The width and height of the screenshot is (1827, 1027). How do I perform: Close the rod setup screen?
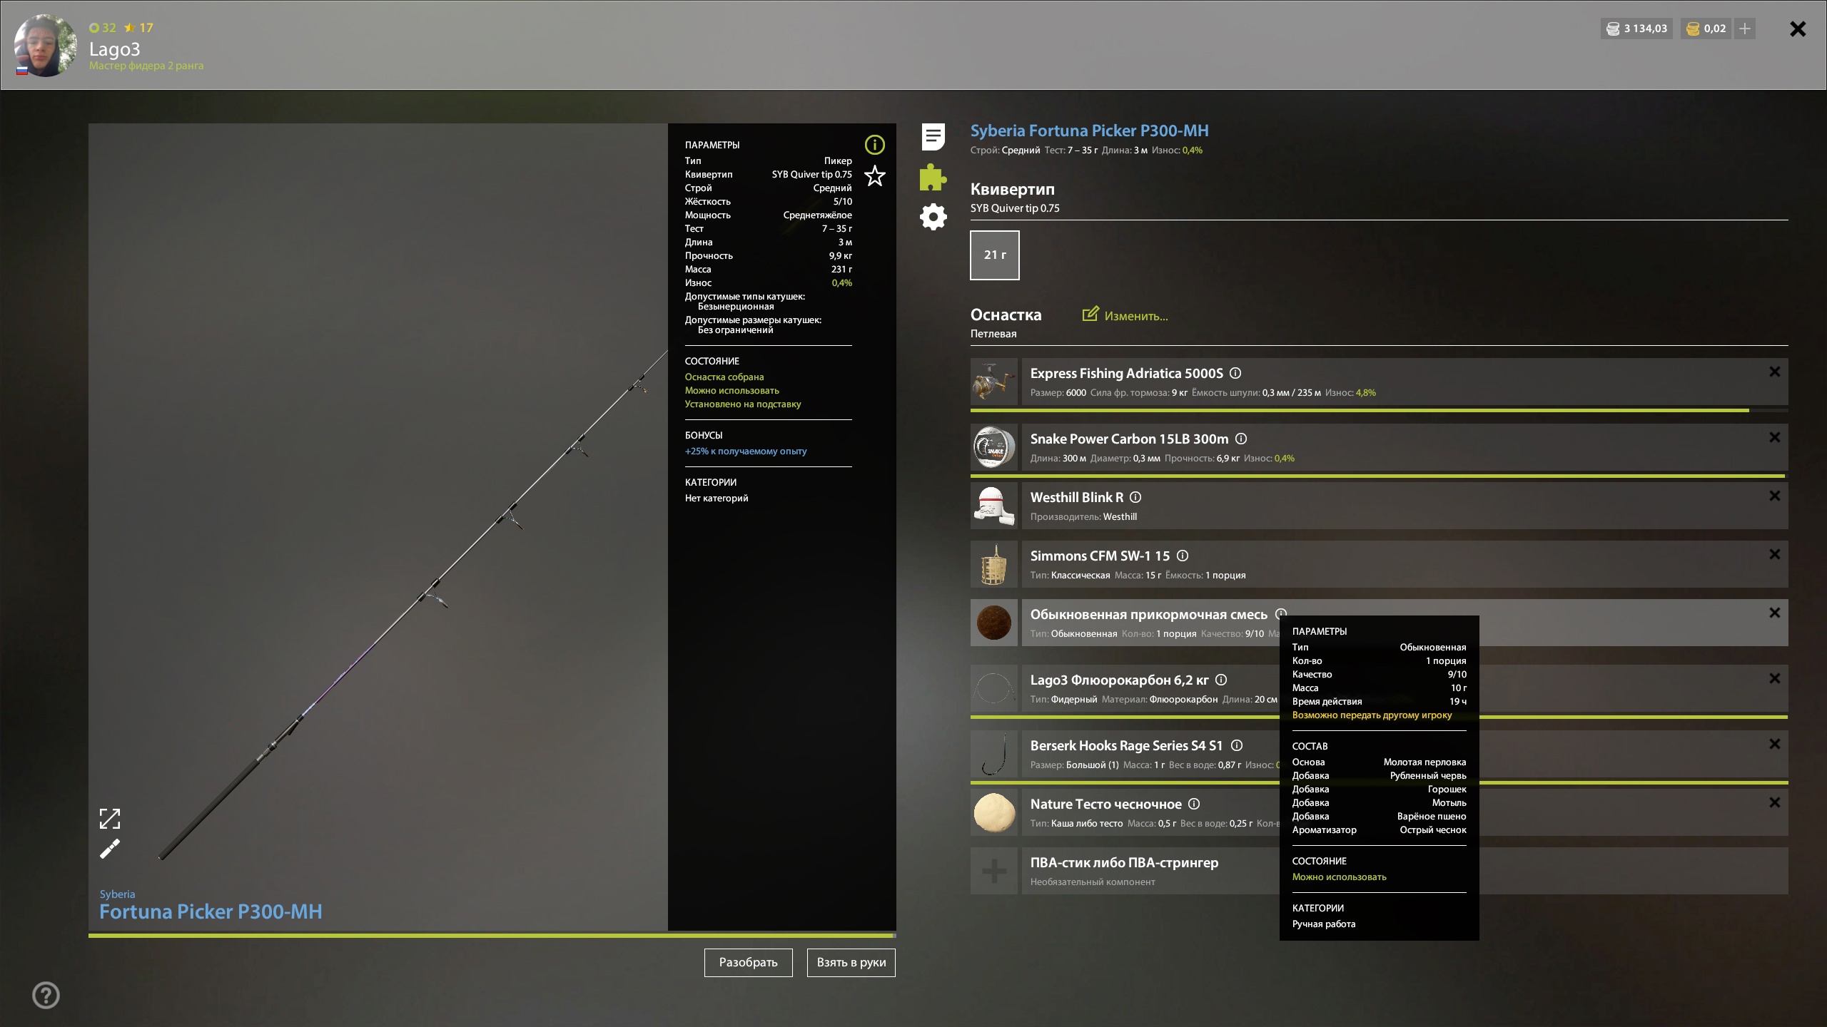click(x=1798, y=29)
